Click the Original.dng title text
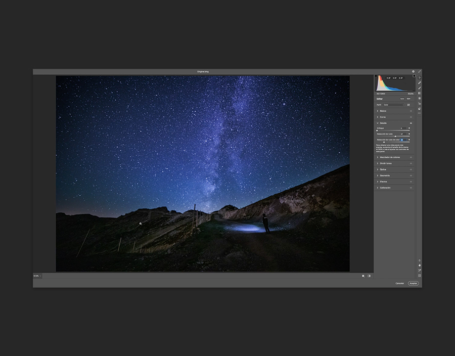This screenshot has width=455, height=356. (203, 71)
